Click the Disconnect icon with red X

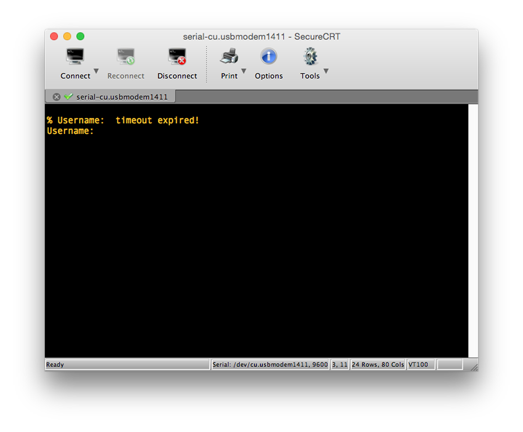pos(177,57)
